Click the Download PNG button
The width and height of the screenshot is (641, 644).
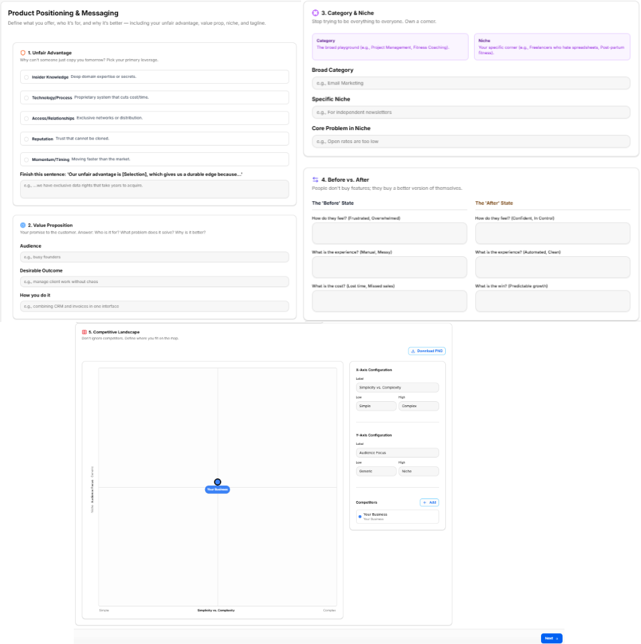(x=427, y=351)
